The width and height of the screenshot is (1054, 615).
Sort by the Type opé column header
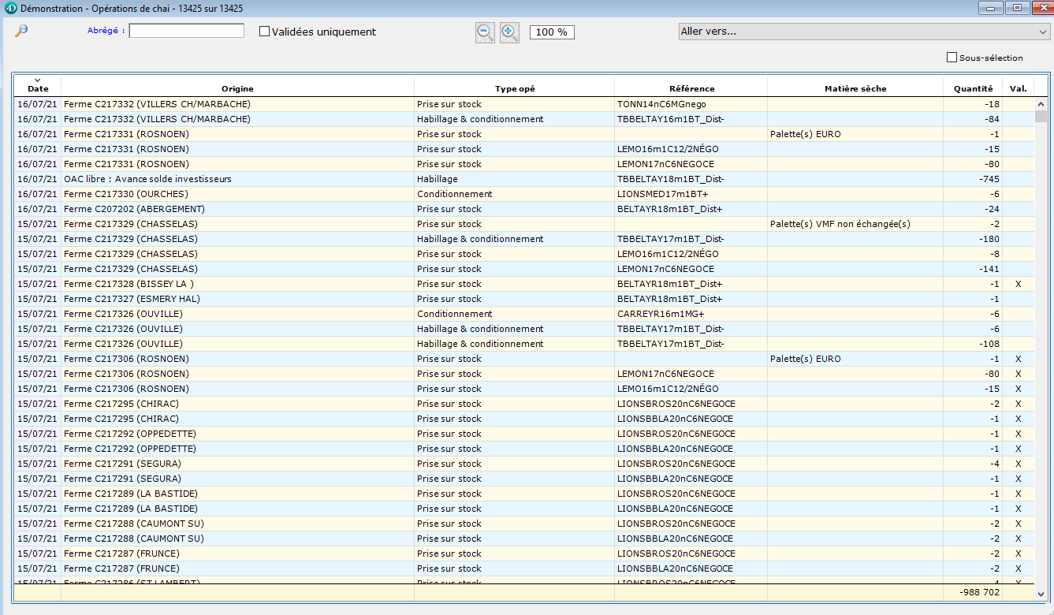514,89
